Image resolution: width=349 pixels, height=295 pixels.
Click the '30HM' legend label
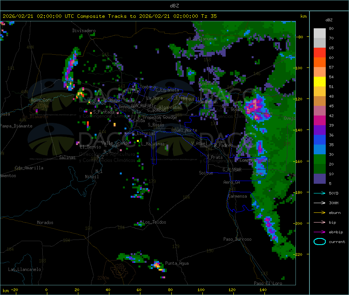333,203
